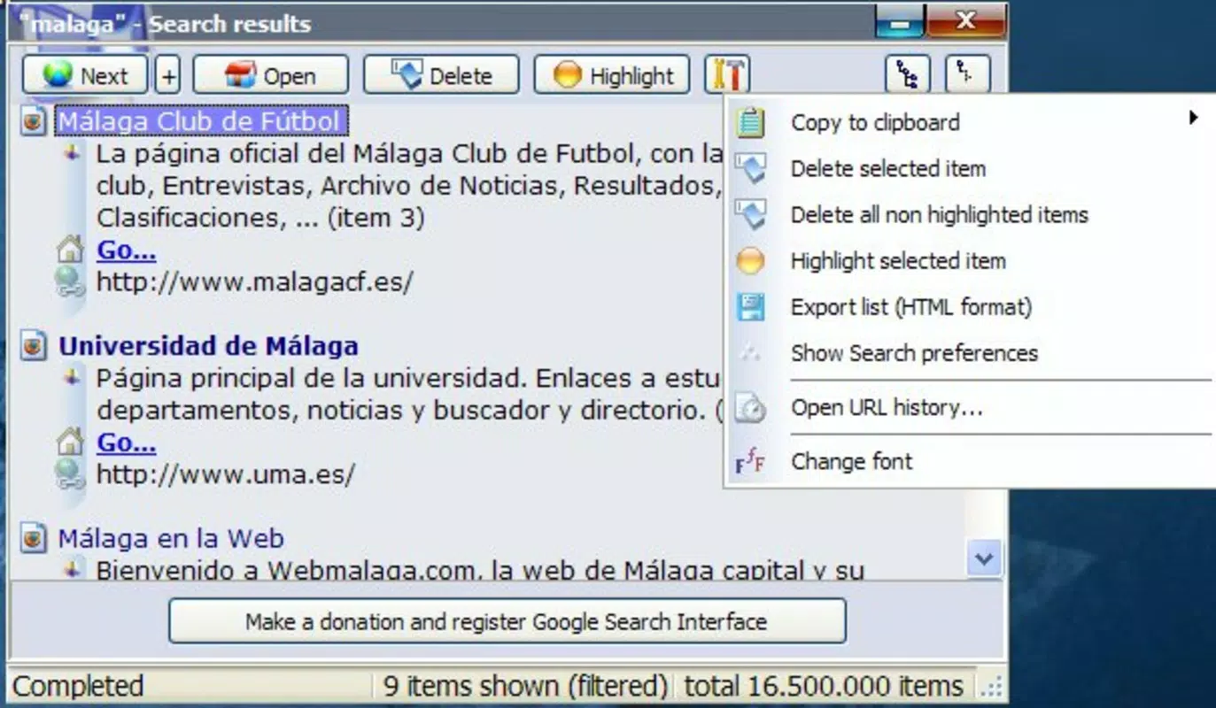
Task: Click Go link for malagacf.es result
Action: point(127,250)
